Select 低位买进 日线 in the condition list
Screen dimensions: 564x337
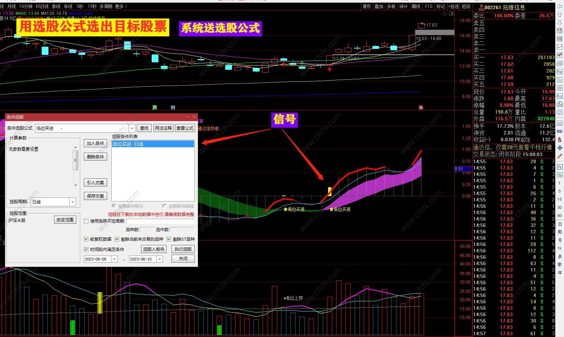pos(153,144)
